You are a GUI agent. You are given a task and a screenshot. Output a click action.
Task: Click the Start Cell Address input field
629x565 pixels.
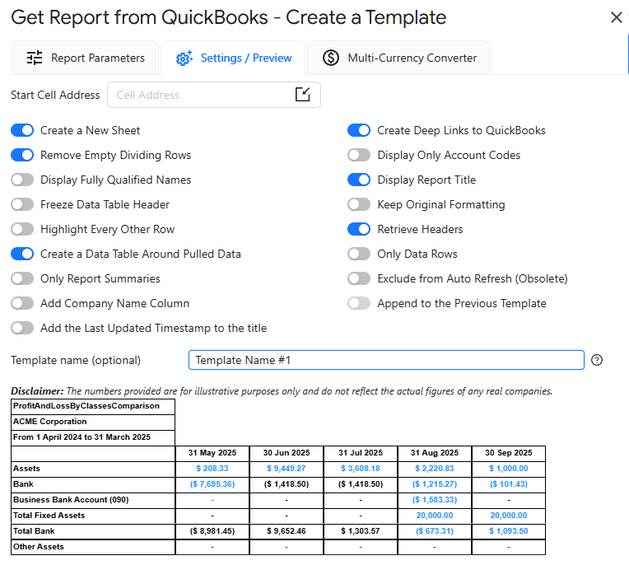201,95
